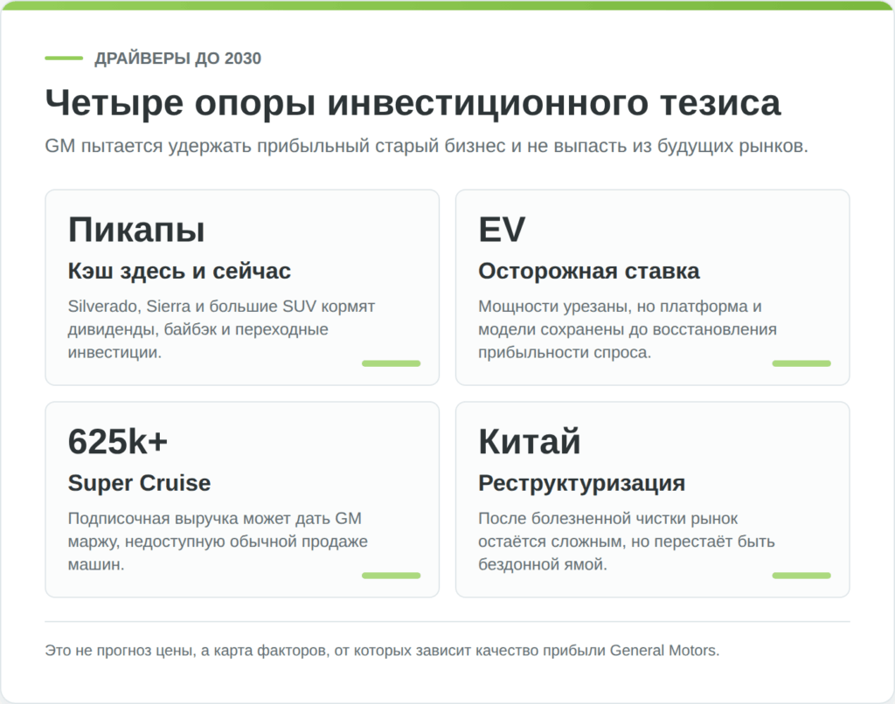Click 'Super Cruise' subheading
Screen dimensions: 895x704
[139, 483]
